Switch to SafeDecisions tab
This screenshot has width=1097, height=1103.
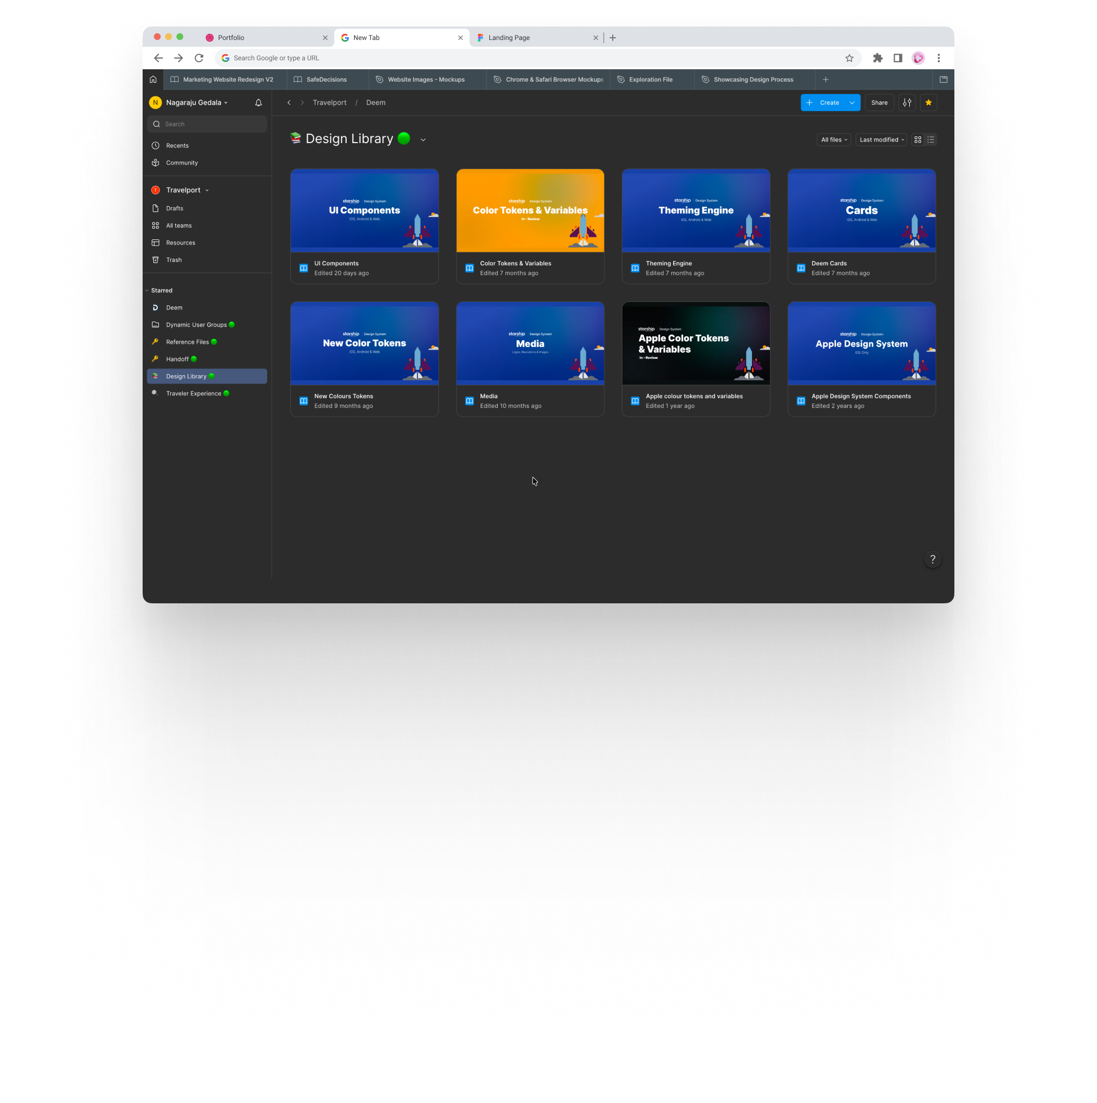[327, 79]
